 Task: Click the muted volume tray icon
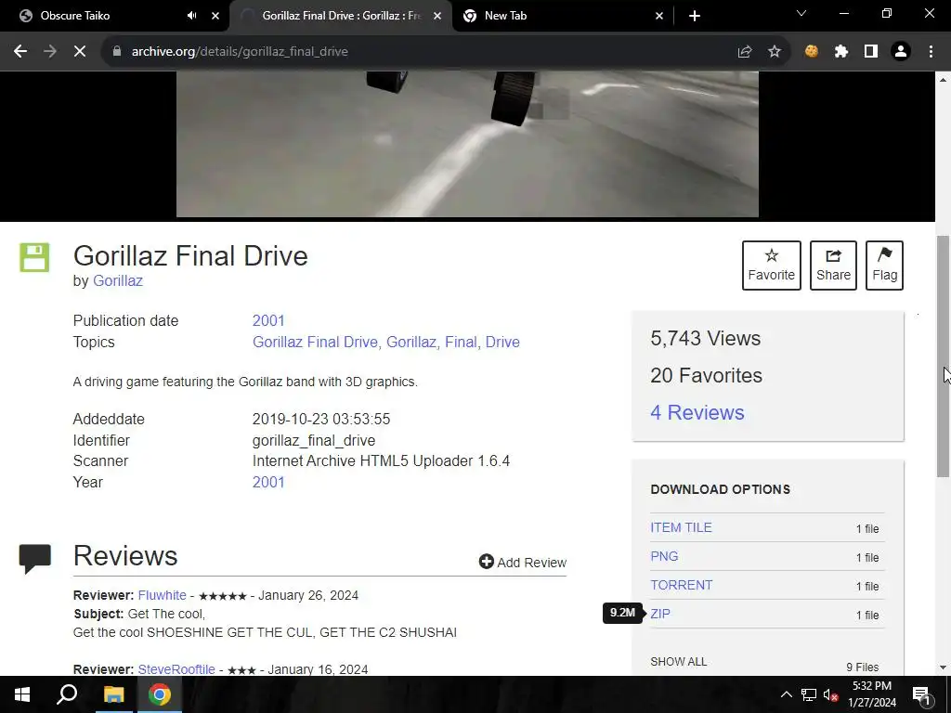click(831, 694)
